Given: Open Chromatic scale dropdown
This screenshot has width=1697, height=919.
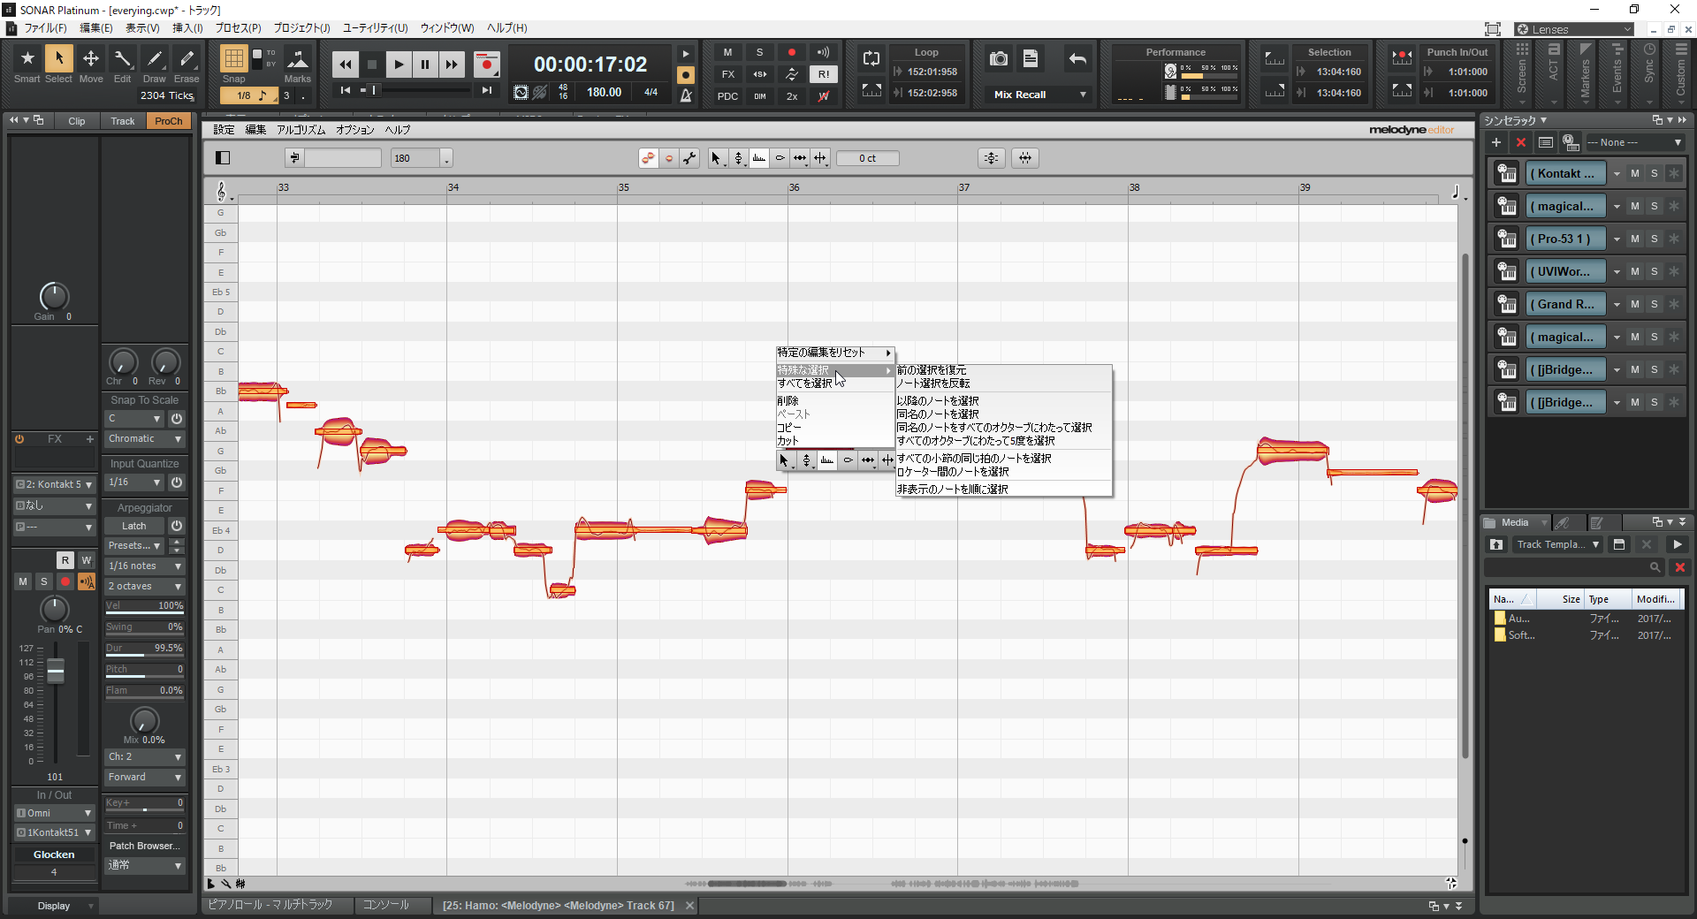Looking at the screenshot, I should click(x=145, y=439).
